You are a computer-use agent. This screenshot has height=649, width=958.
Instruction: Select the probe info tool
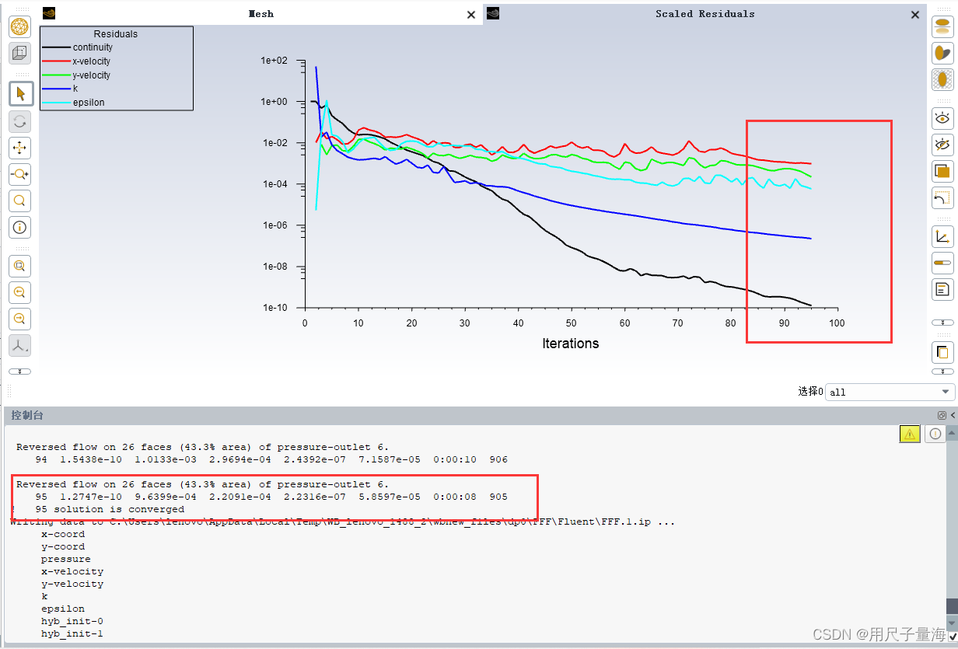tap(20, 227)
